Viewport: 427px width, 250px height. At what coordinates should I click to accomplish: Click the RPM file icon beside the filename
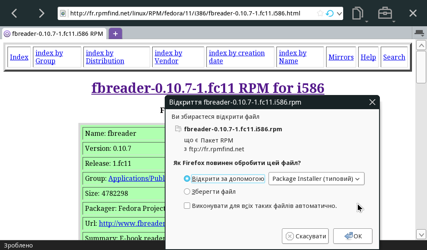point(178,129)
